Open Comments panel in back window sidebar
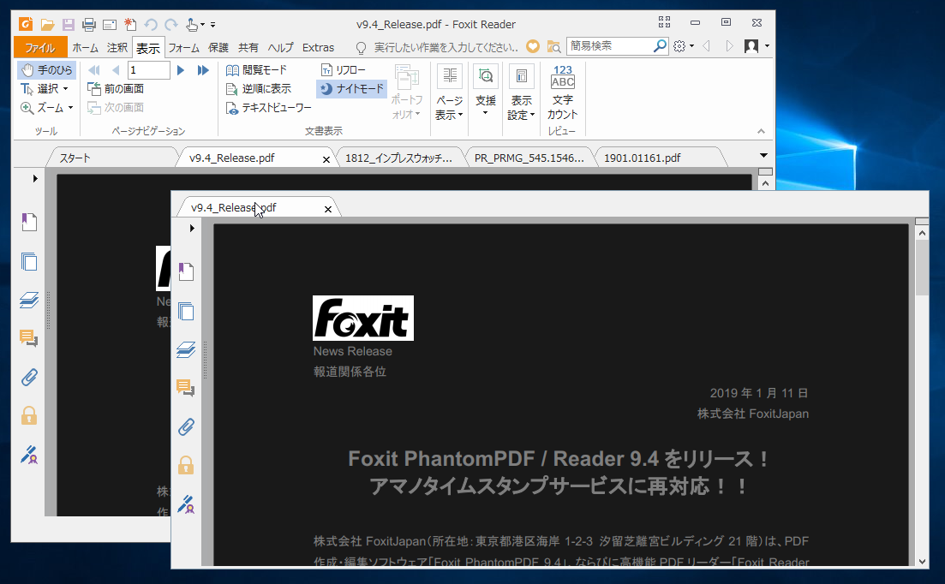The image size is (945, 584). pos(28,338)
